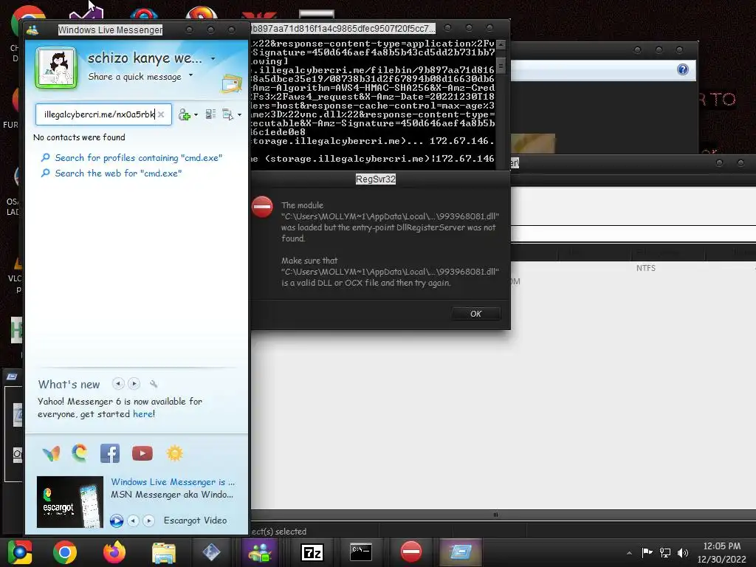
Task: Click the NTFS text in background window
Action: coord(645,268)
